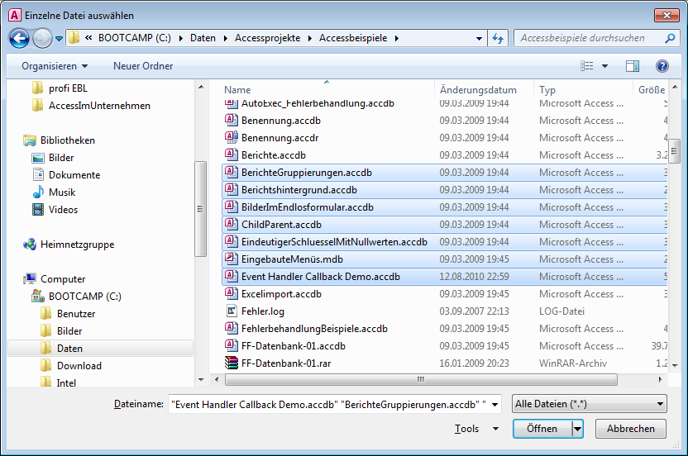The image size is (688, 456).
Task: Open the Alle Dateien file type dropdown
Action: pyautogui.click(x=589, y=404)
